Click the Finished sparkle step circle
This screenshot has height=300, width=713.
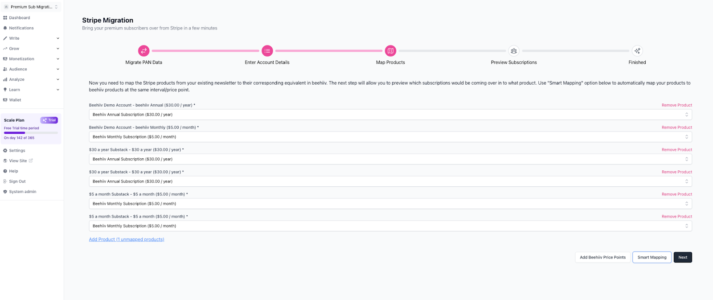pyautogui.click(x=637, y=51)
